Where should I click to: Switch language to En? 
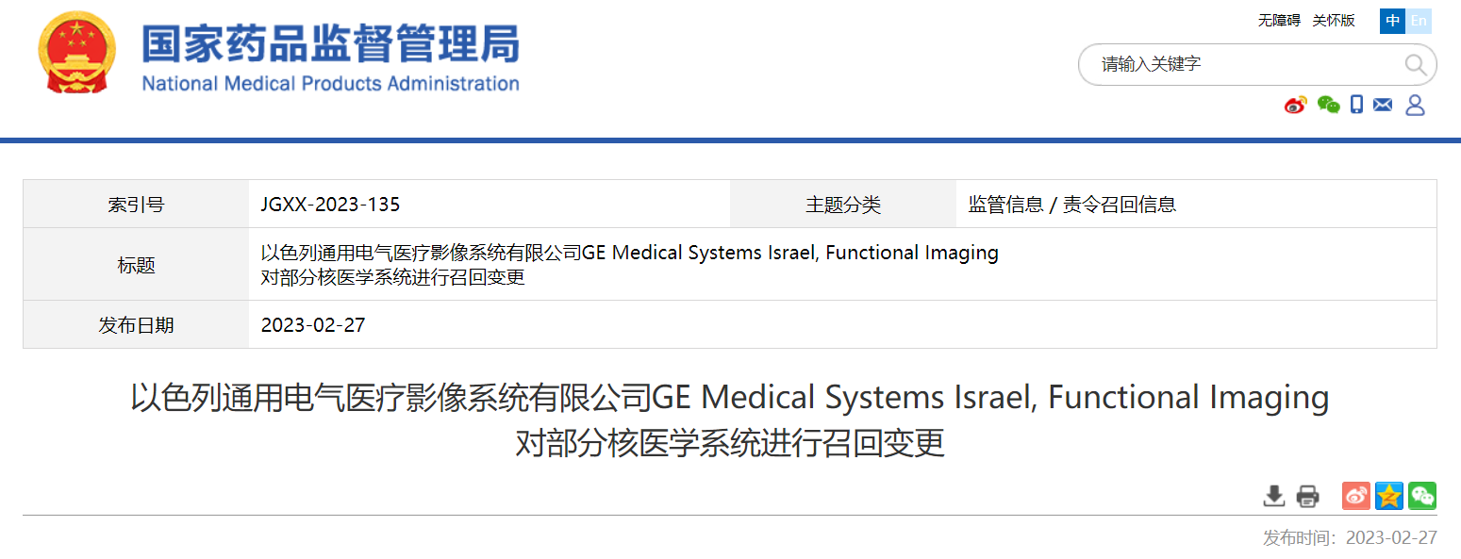pos(1419,21)
